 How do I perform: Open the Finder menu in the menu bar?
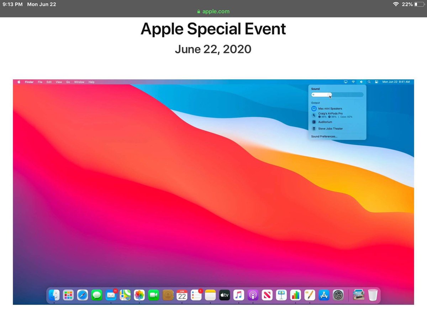coord(29,82)
